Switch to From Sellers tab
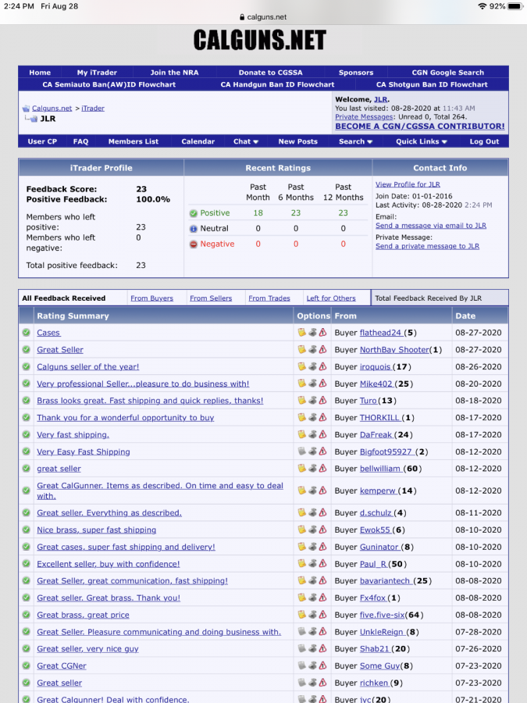Screen dimensions: 527x703 tap(211, 298)
